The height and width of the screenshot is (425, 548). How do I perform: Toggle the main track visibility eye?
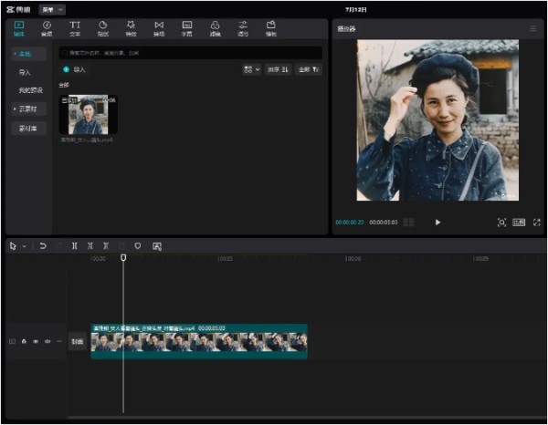pos(36,341)
